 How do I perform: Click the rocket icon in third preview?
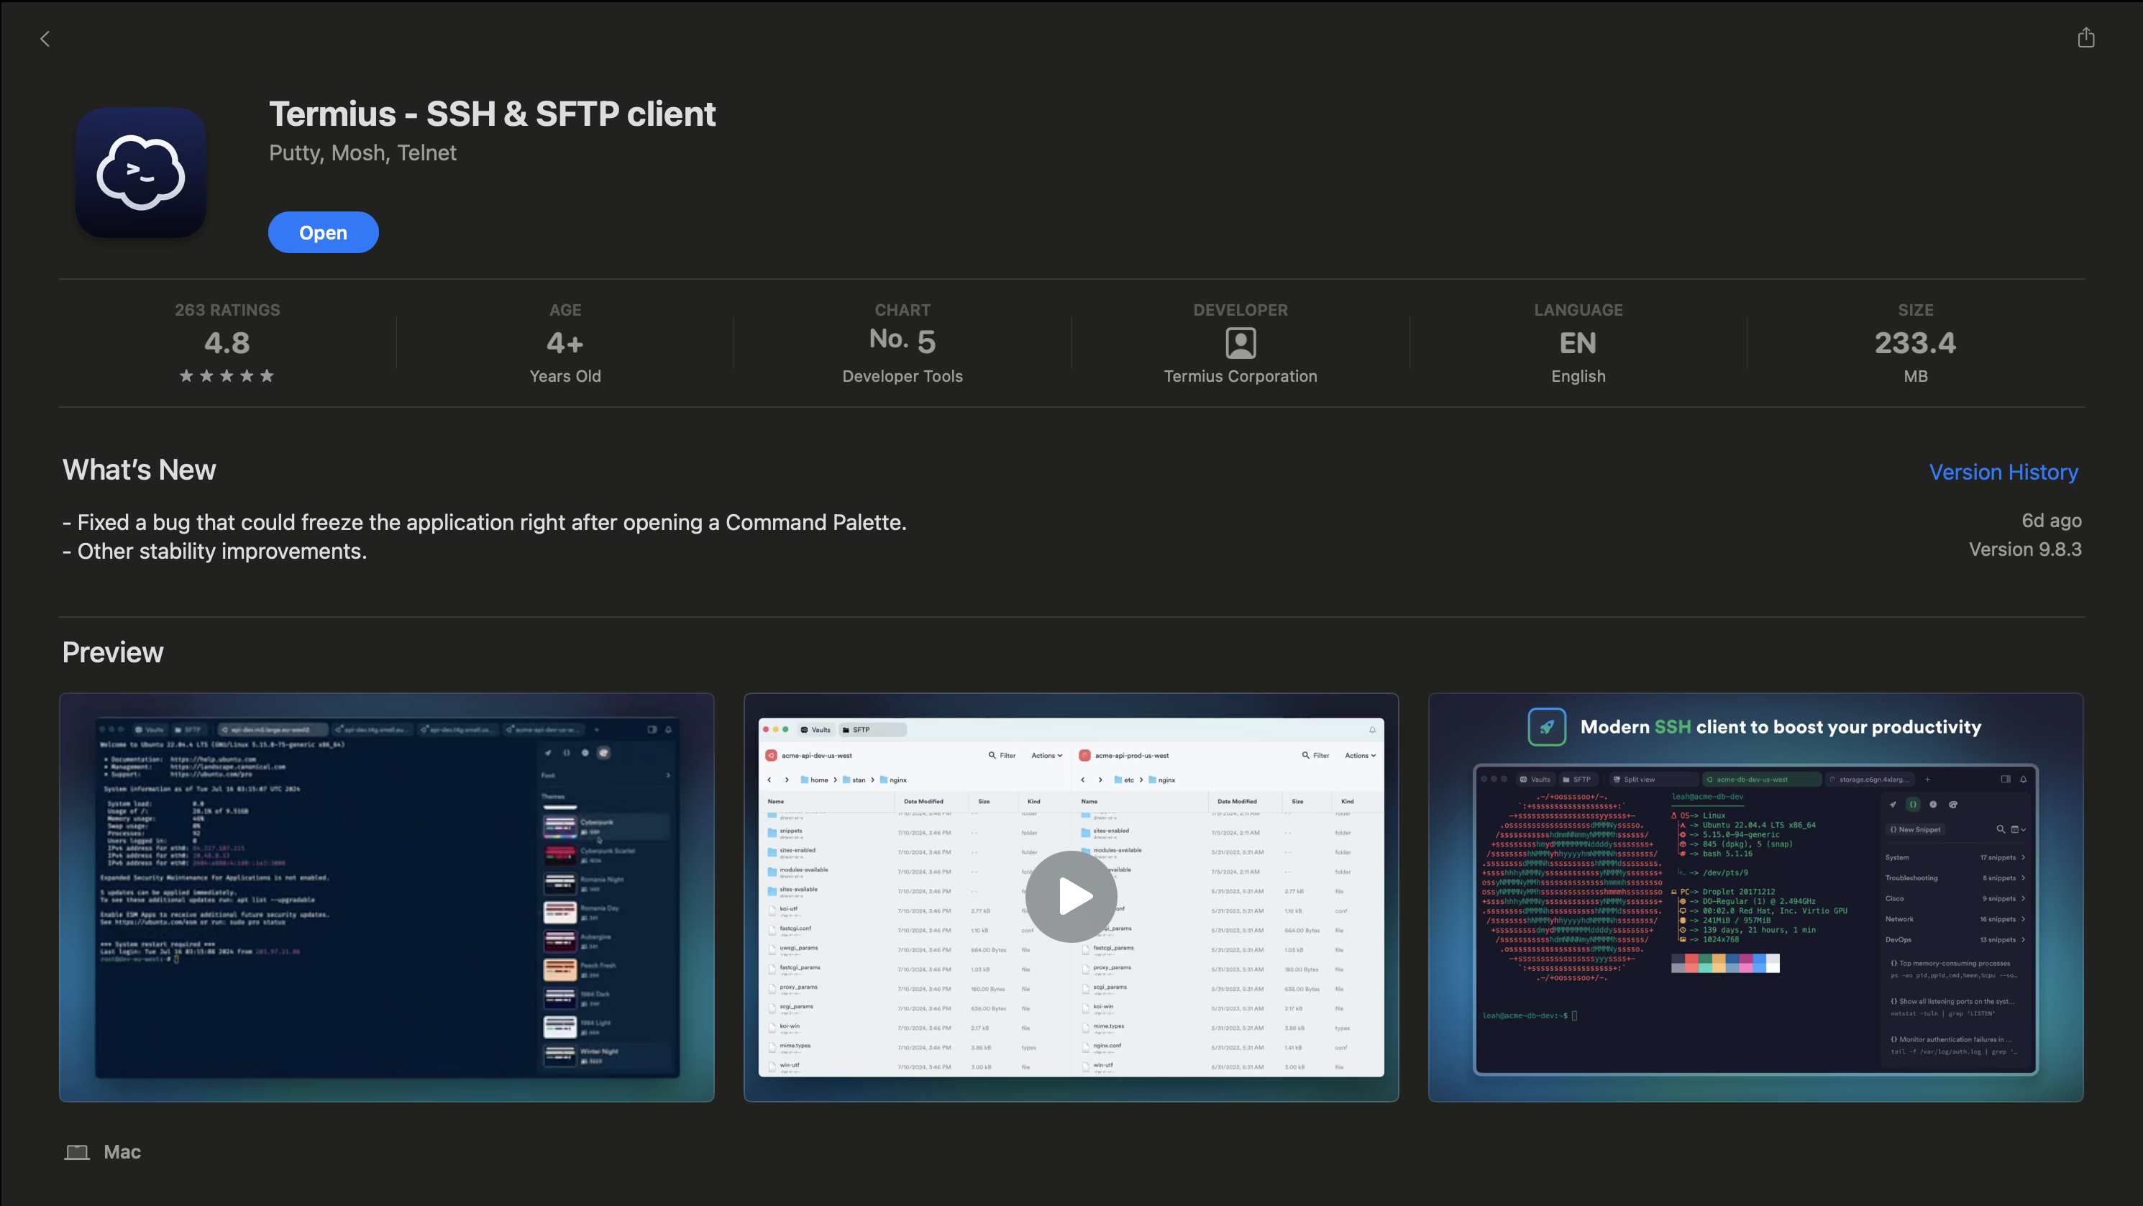(1547, 727)
